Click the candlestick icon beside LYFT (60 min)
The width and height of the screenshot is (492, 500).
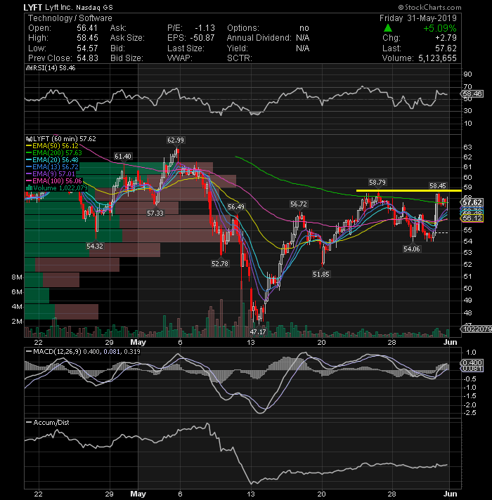pos(29,139)
